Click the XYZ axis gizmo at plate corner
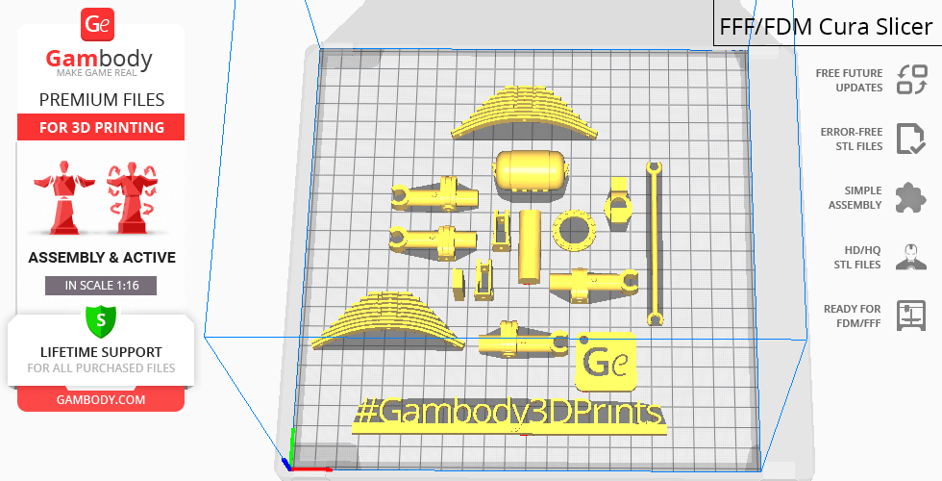Screen dimensions: 942x481 (x=290, y=463)
